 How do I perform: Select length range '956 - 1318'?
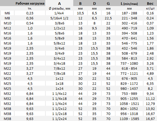(x=129, y=114)
